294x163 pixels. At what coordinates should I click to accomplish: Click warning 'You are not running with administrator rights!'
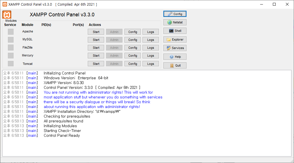(x=83, y=92)
